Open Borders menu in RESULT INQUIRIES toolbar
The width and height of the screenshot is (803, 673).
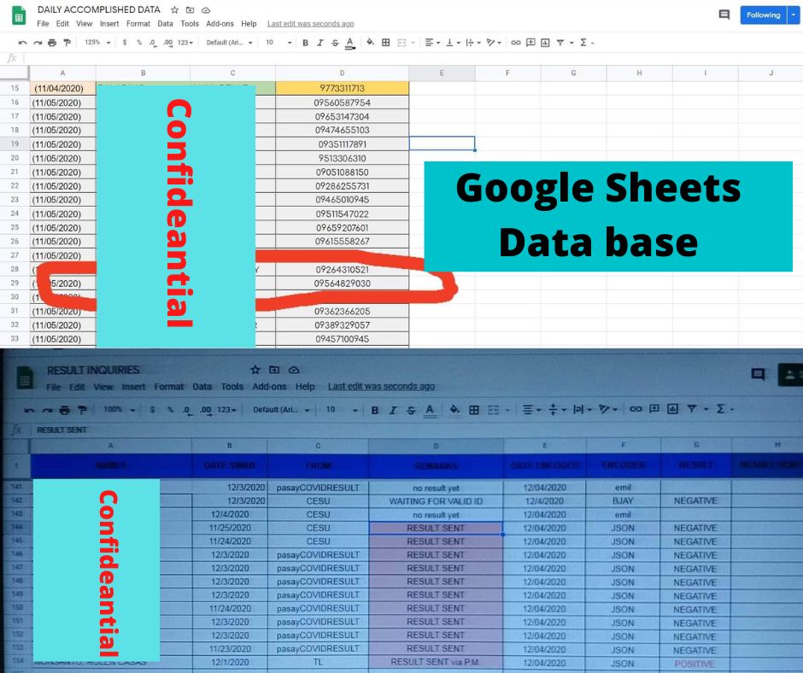(x=474, y=410)
